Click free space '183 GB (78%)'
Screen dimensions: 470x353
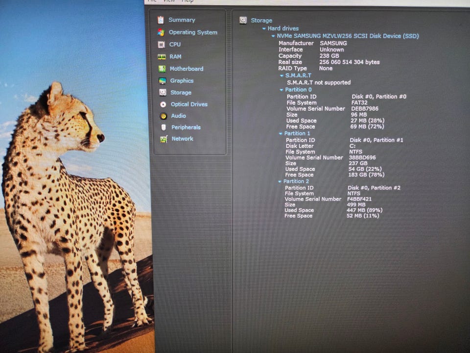tap(366, 175)
